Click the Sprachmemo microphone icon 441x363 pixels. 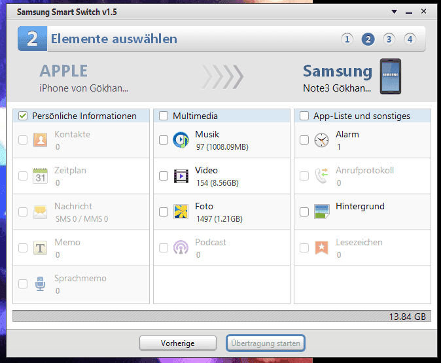tap(40, 284)
